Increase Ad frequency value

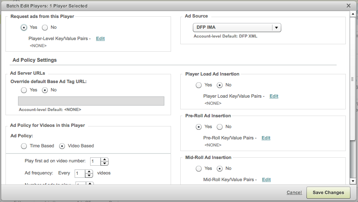point(89,172)
